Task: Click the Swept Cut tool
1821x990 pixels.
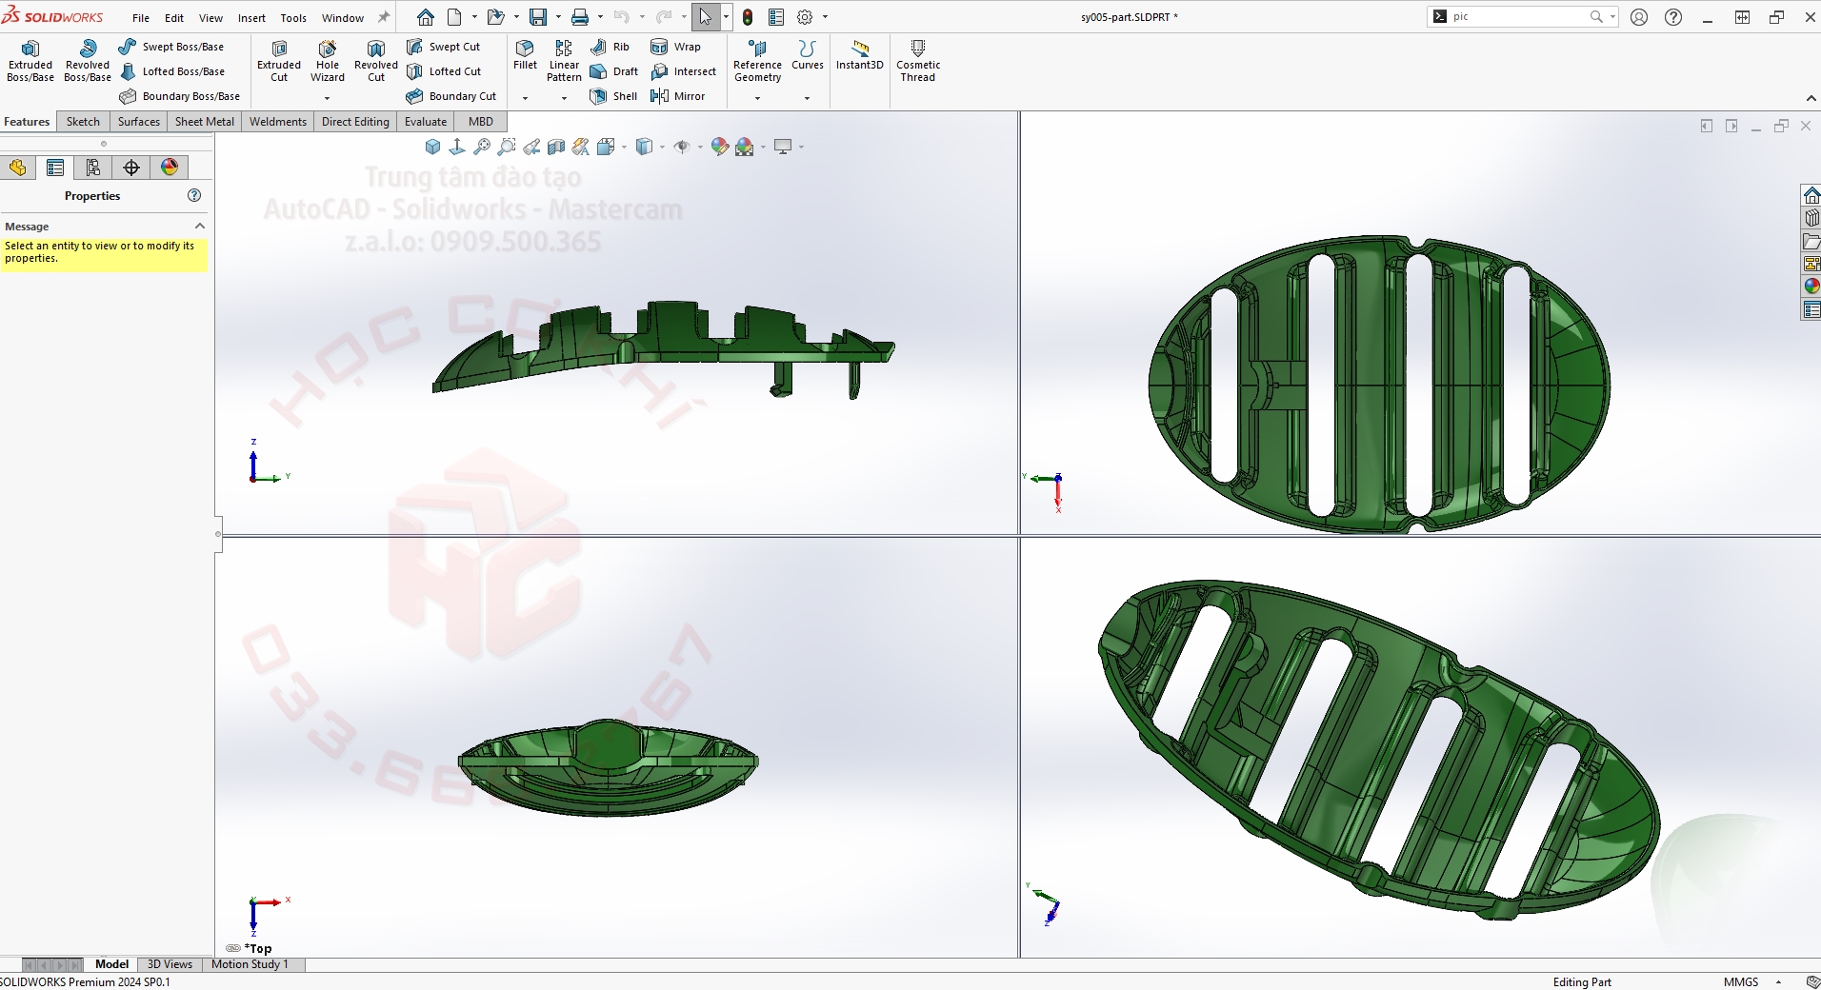Action: (x=444, y=47)
